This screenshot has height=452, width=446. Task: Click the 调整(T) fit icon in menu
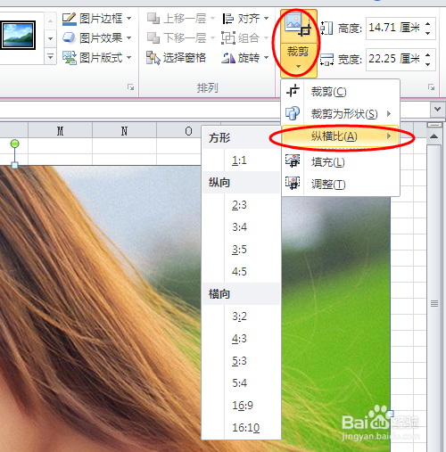(x=293, y=183)
